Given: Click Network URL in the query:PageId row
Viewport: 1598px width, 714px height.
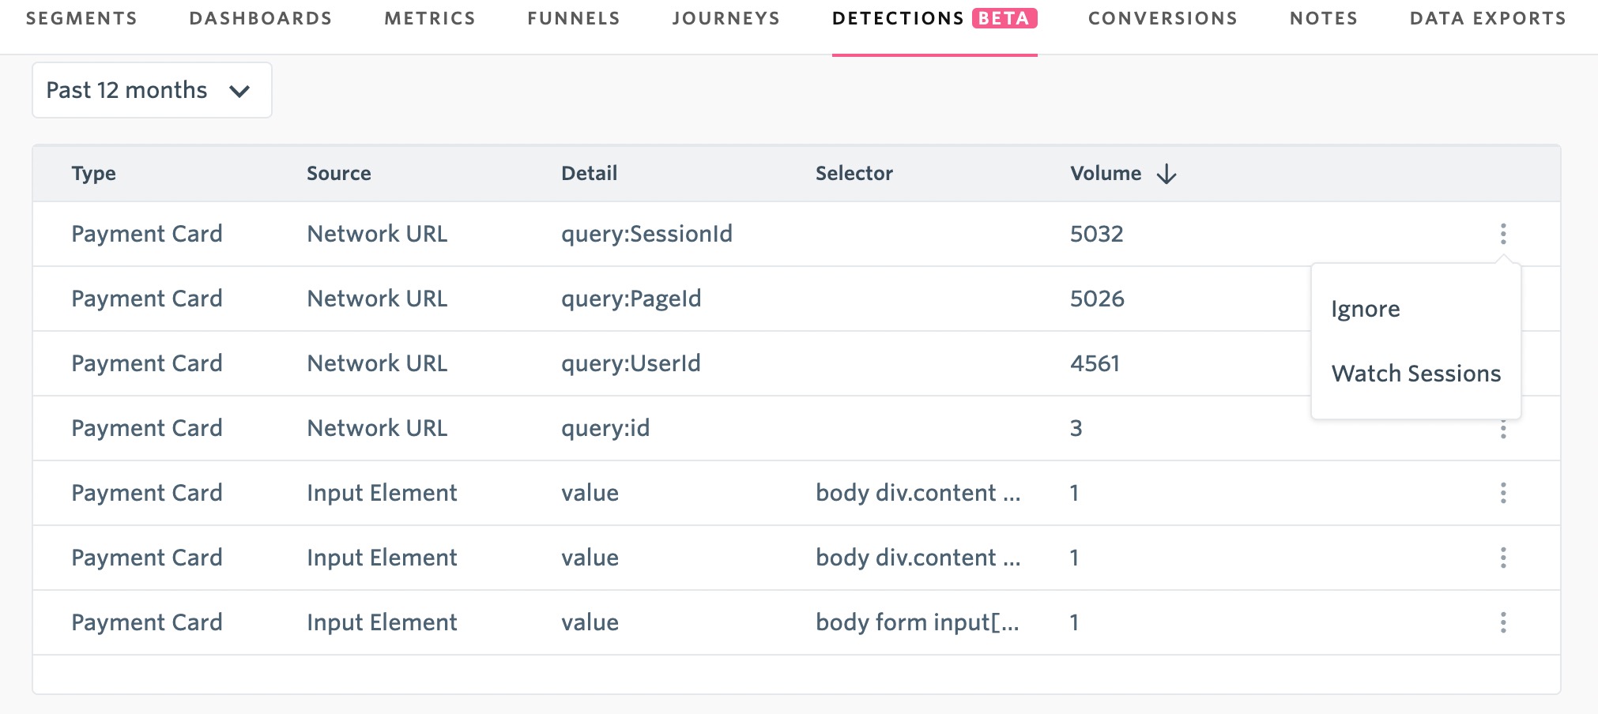Looking at the screenshot, I should pos(377,299).
